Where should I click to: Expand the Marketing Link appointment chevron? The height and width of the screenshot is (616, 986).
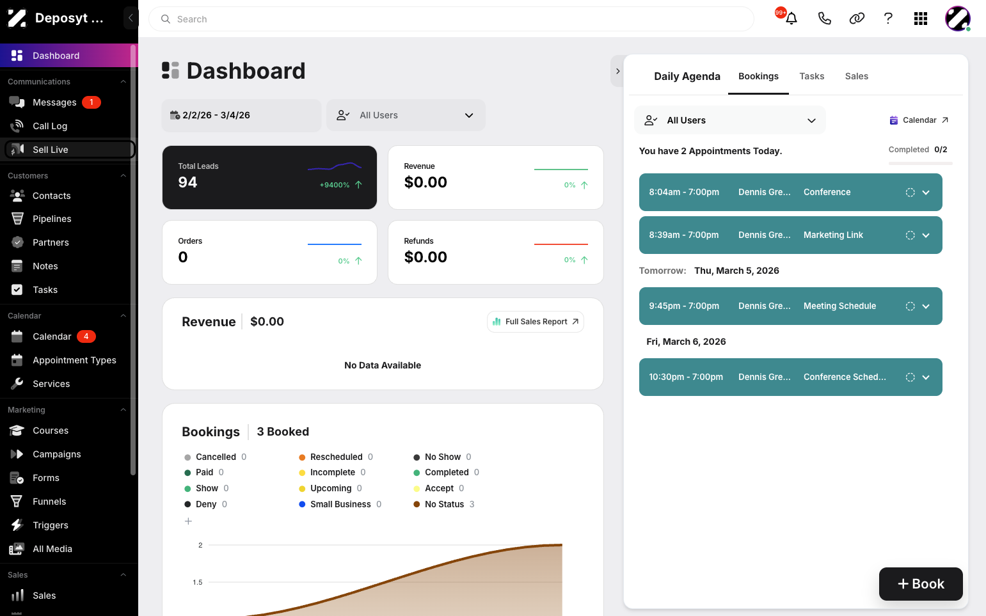(926, 235)
